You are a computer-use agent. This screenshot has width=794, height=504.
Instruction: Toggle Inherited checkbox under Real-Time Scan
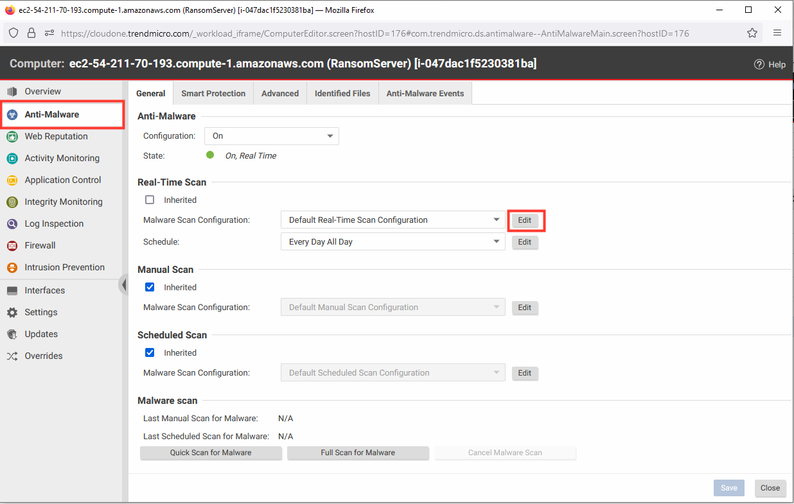click(150, 200)
